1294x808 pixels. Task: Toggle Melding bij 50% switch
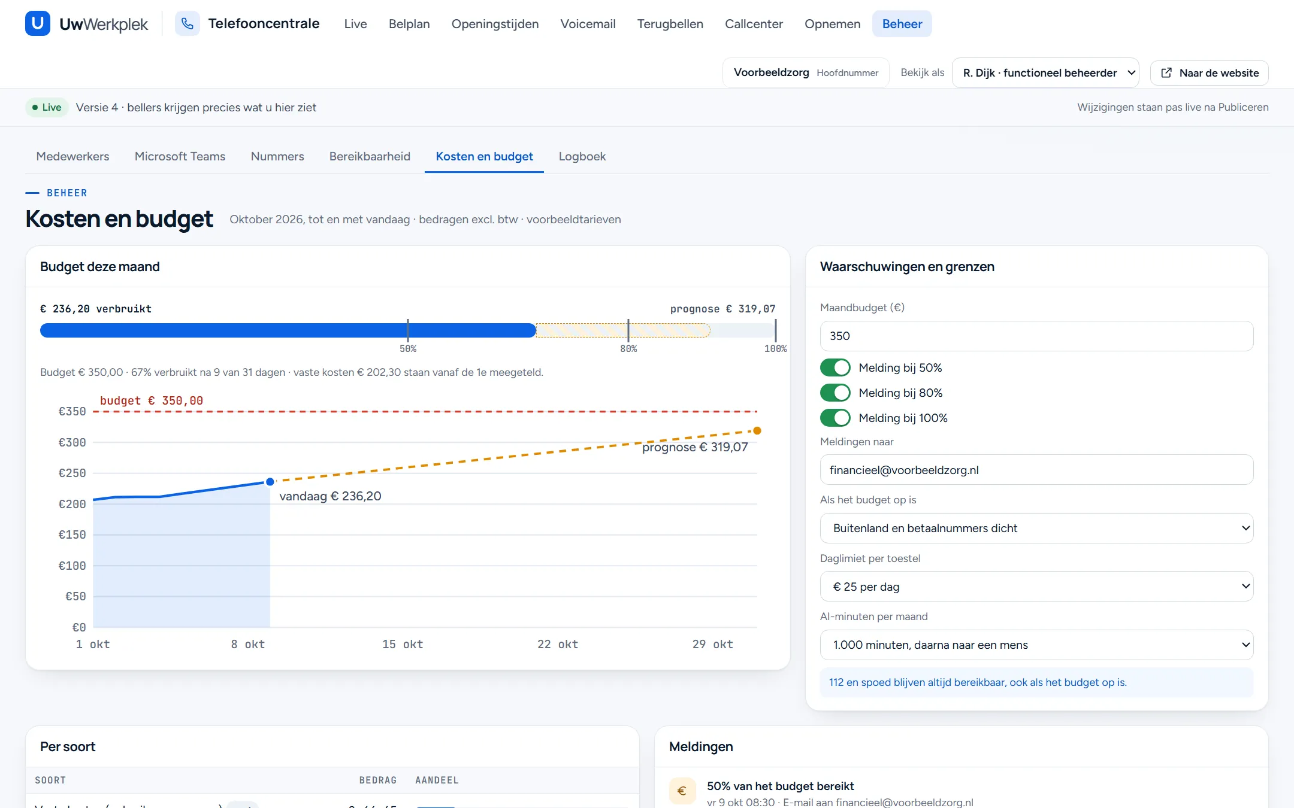pos(835,367)
